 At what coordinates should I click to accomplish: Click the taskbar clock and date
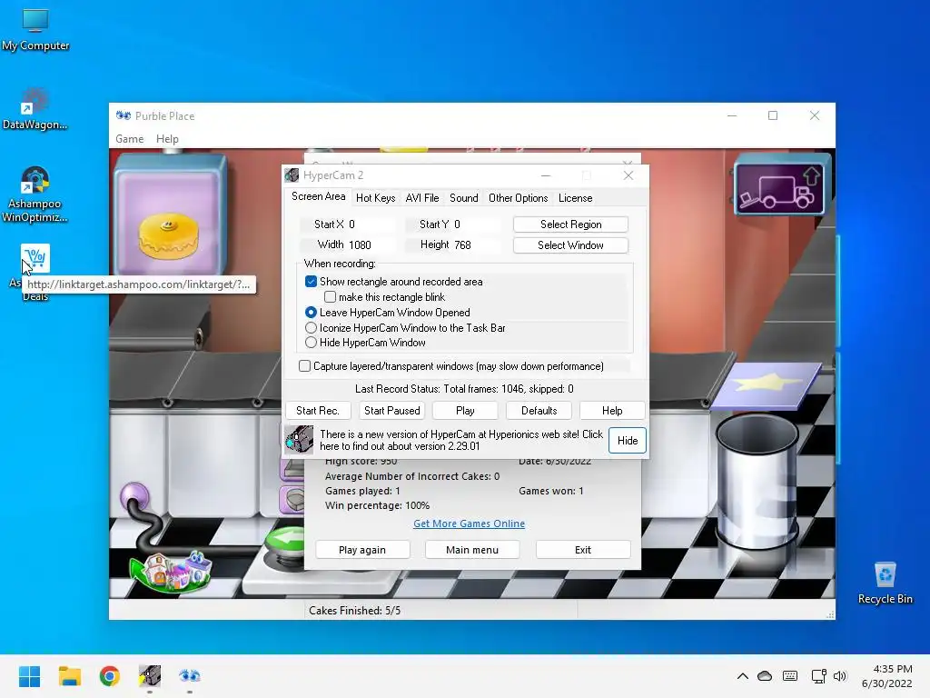point(886,676)
